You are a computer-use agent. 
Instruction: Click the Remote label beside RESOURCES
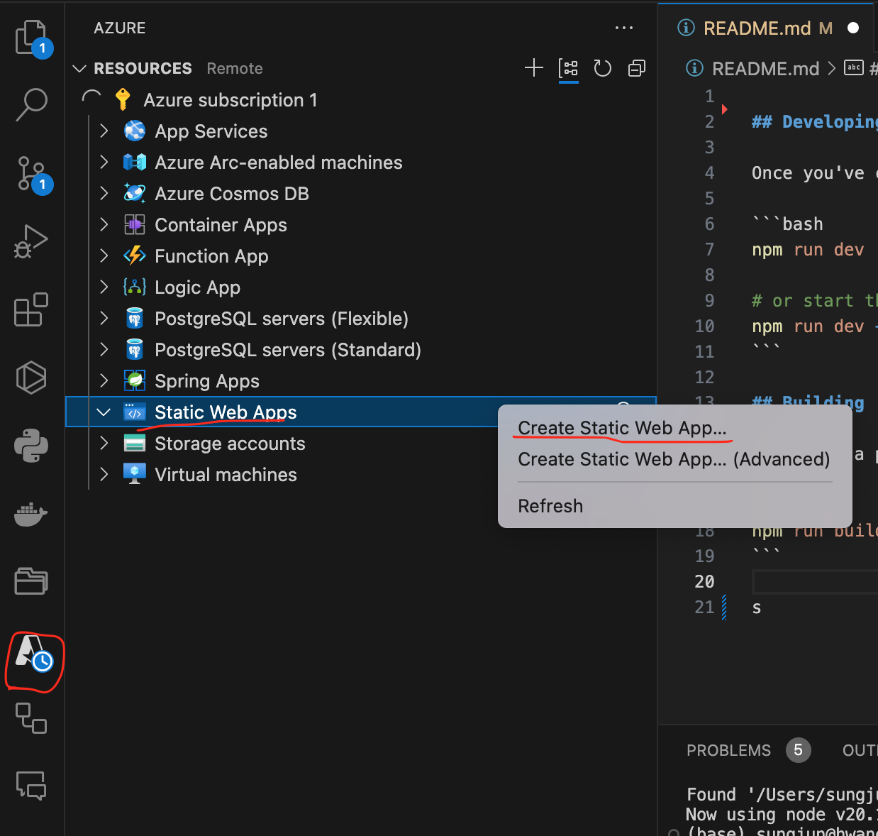[x=235, y=68]
